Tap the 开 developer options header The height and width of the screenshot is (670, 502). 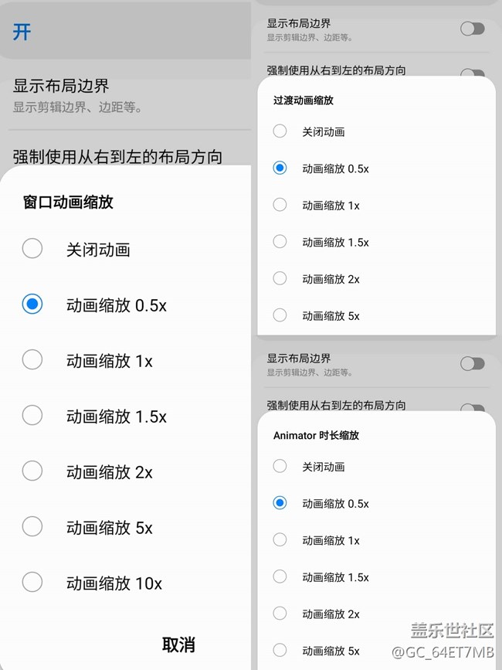point(22,32)
